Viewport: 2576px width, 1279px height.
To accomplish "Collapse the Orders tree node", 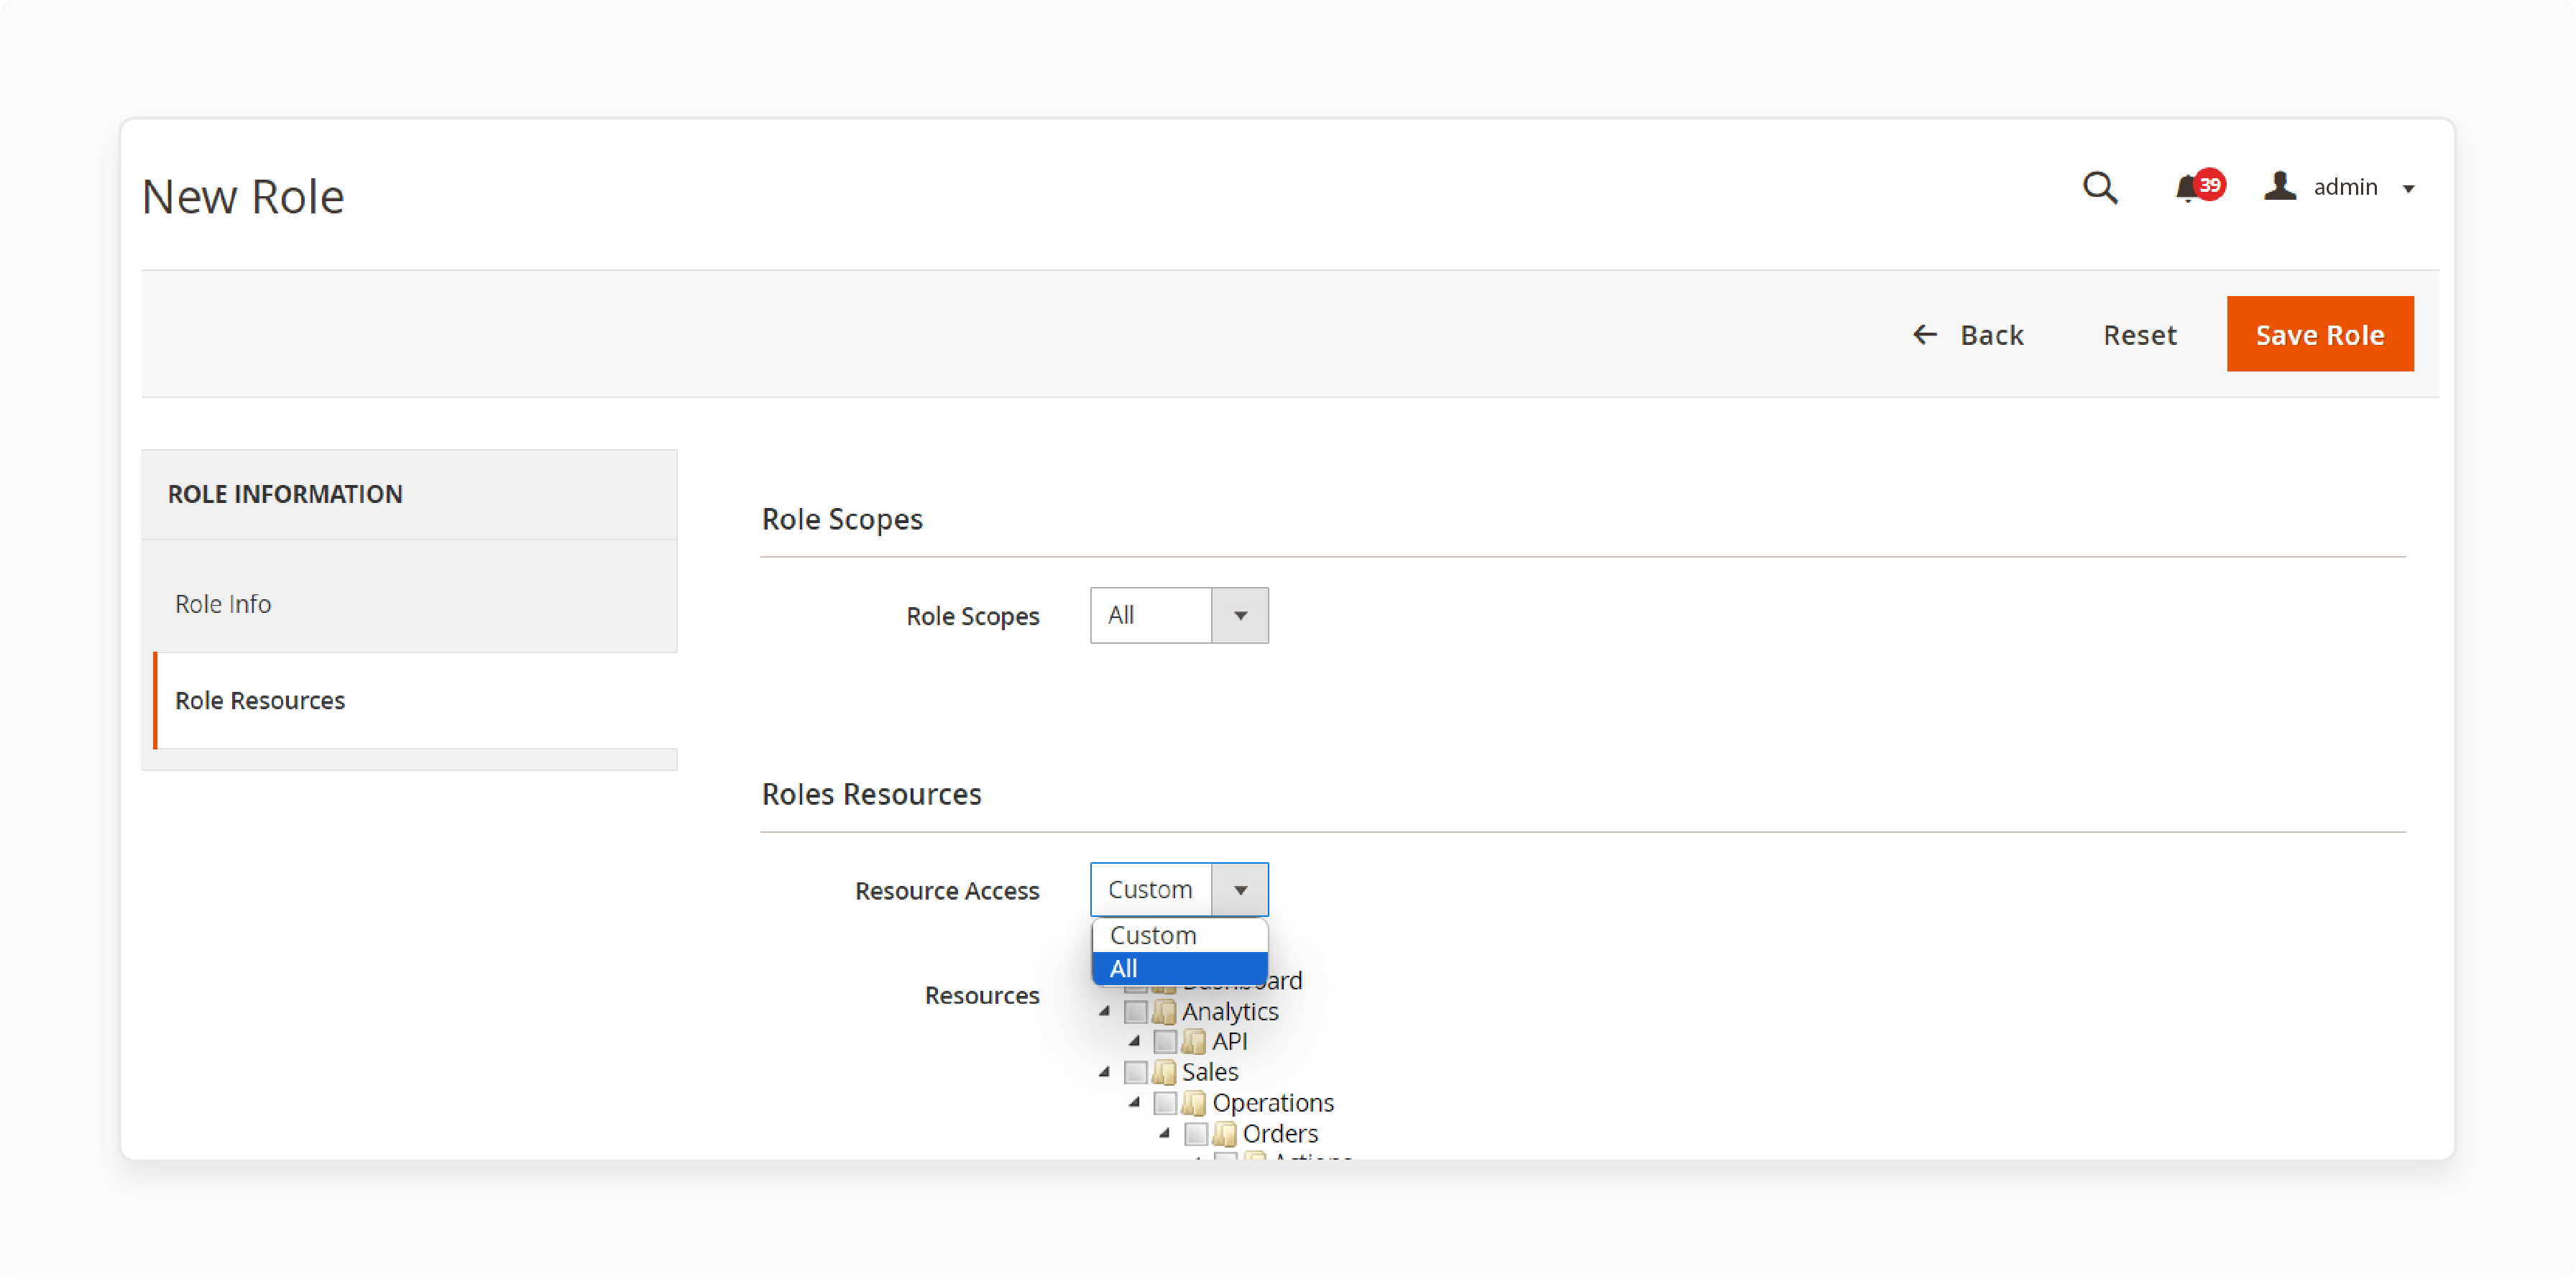I will [x=1165, y=1134].
